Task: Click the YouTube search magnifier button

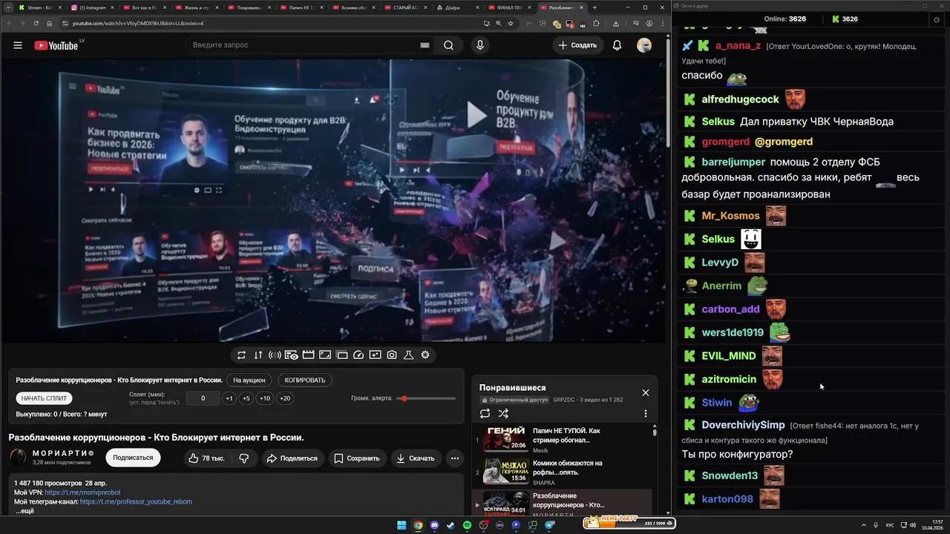Action: click(448, 45)
